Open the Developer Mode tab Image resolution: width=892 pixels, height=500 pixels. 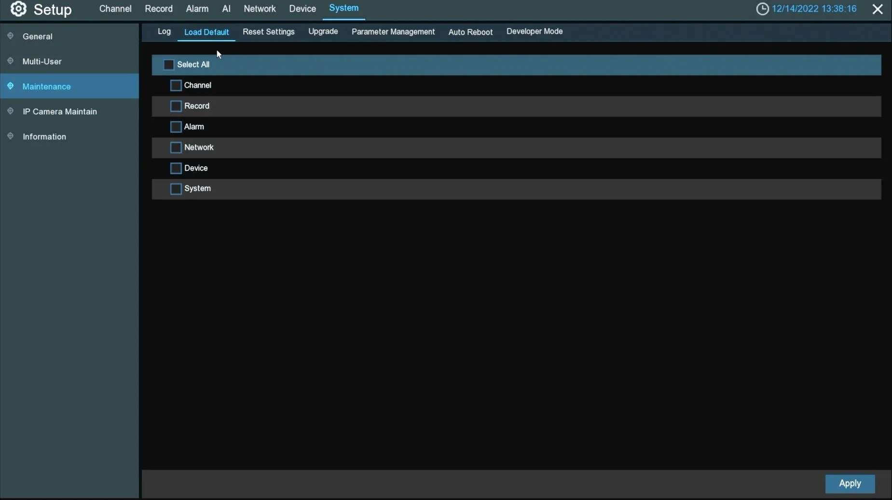click(x=535, y=32)
